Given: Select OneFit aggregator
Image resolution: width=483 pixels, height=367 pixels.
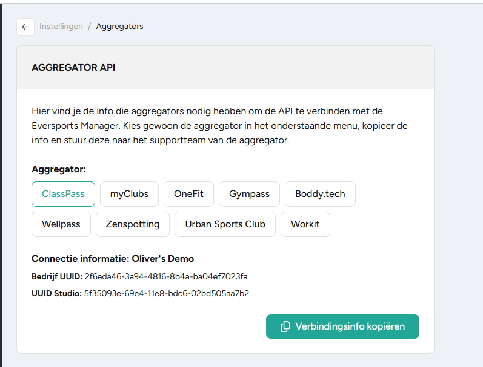Looking at the screenshot, I should coord(188,194).
